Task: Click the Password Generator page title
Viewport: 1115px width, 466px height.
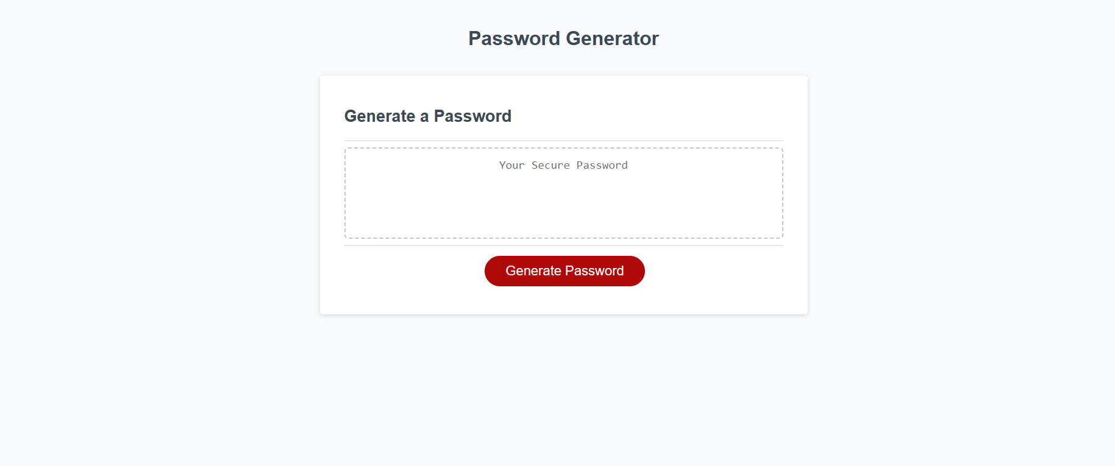Action: point(563,38)
